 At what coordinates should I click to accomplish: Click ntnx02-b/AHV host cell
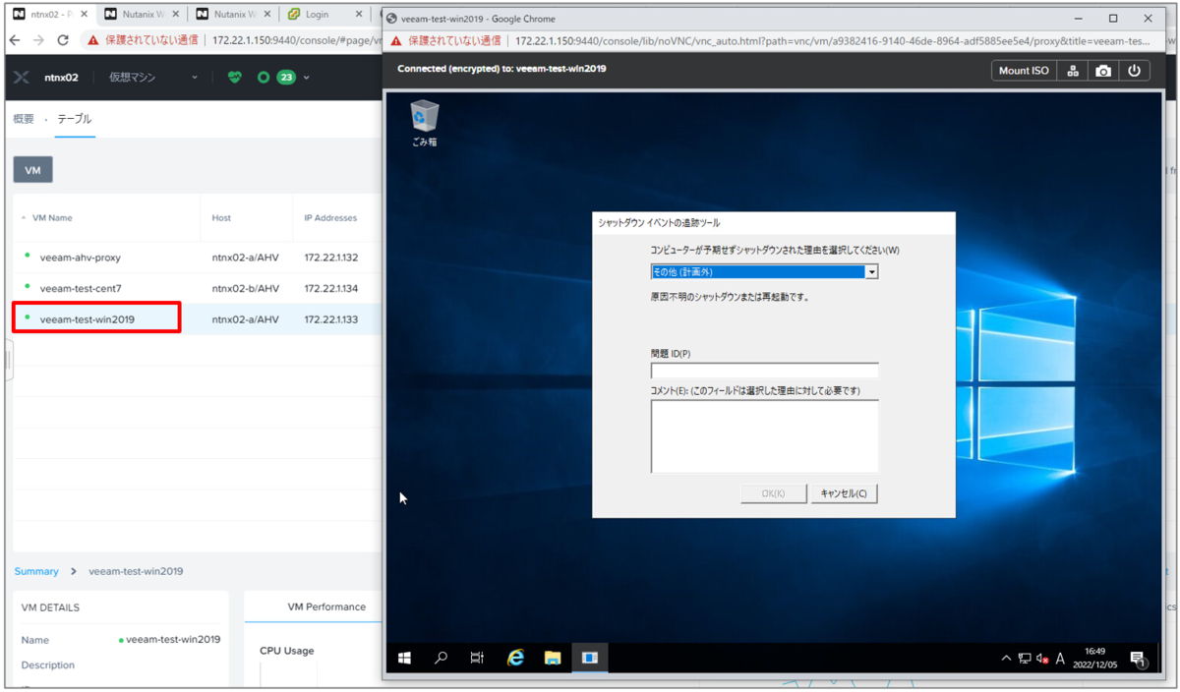[x=245, y=289]
